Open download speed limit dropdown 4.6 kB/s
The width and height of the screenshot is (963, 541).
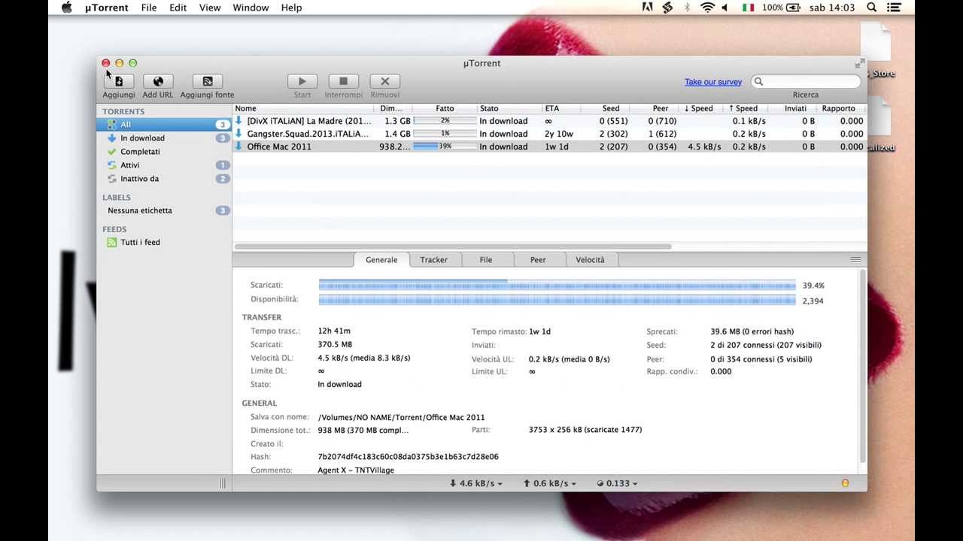475,483
